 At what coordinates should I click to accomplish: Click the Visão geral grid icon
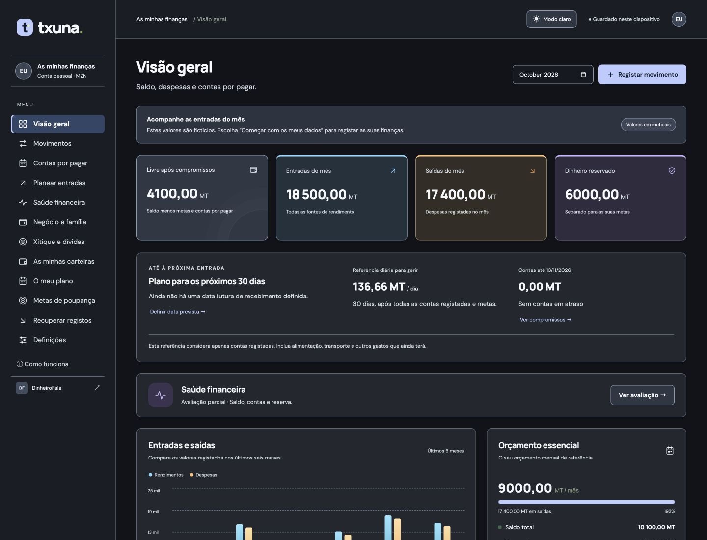click(23, 124)
